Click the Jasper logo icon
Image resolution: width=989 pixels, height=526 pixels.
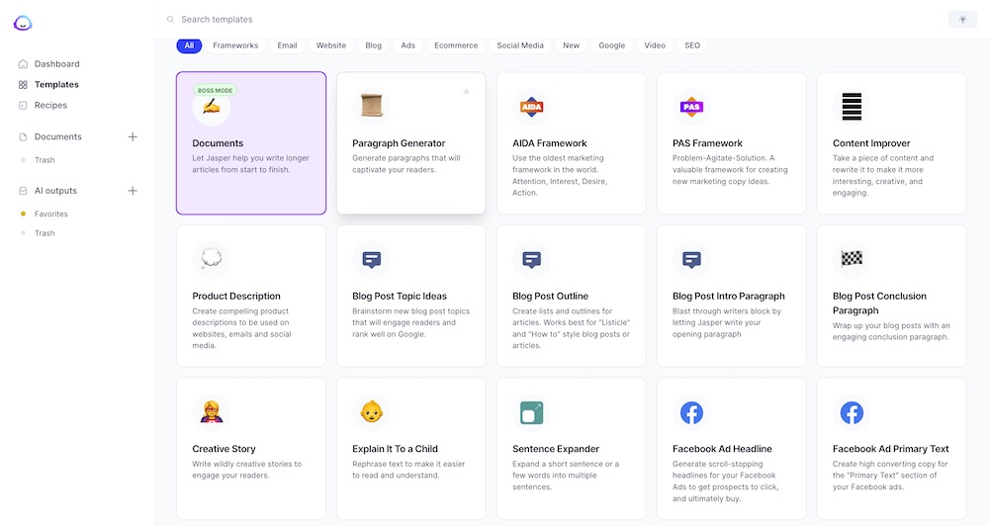(x=23, y=24)
